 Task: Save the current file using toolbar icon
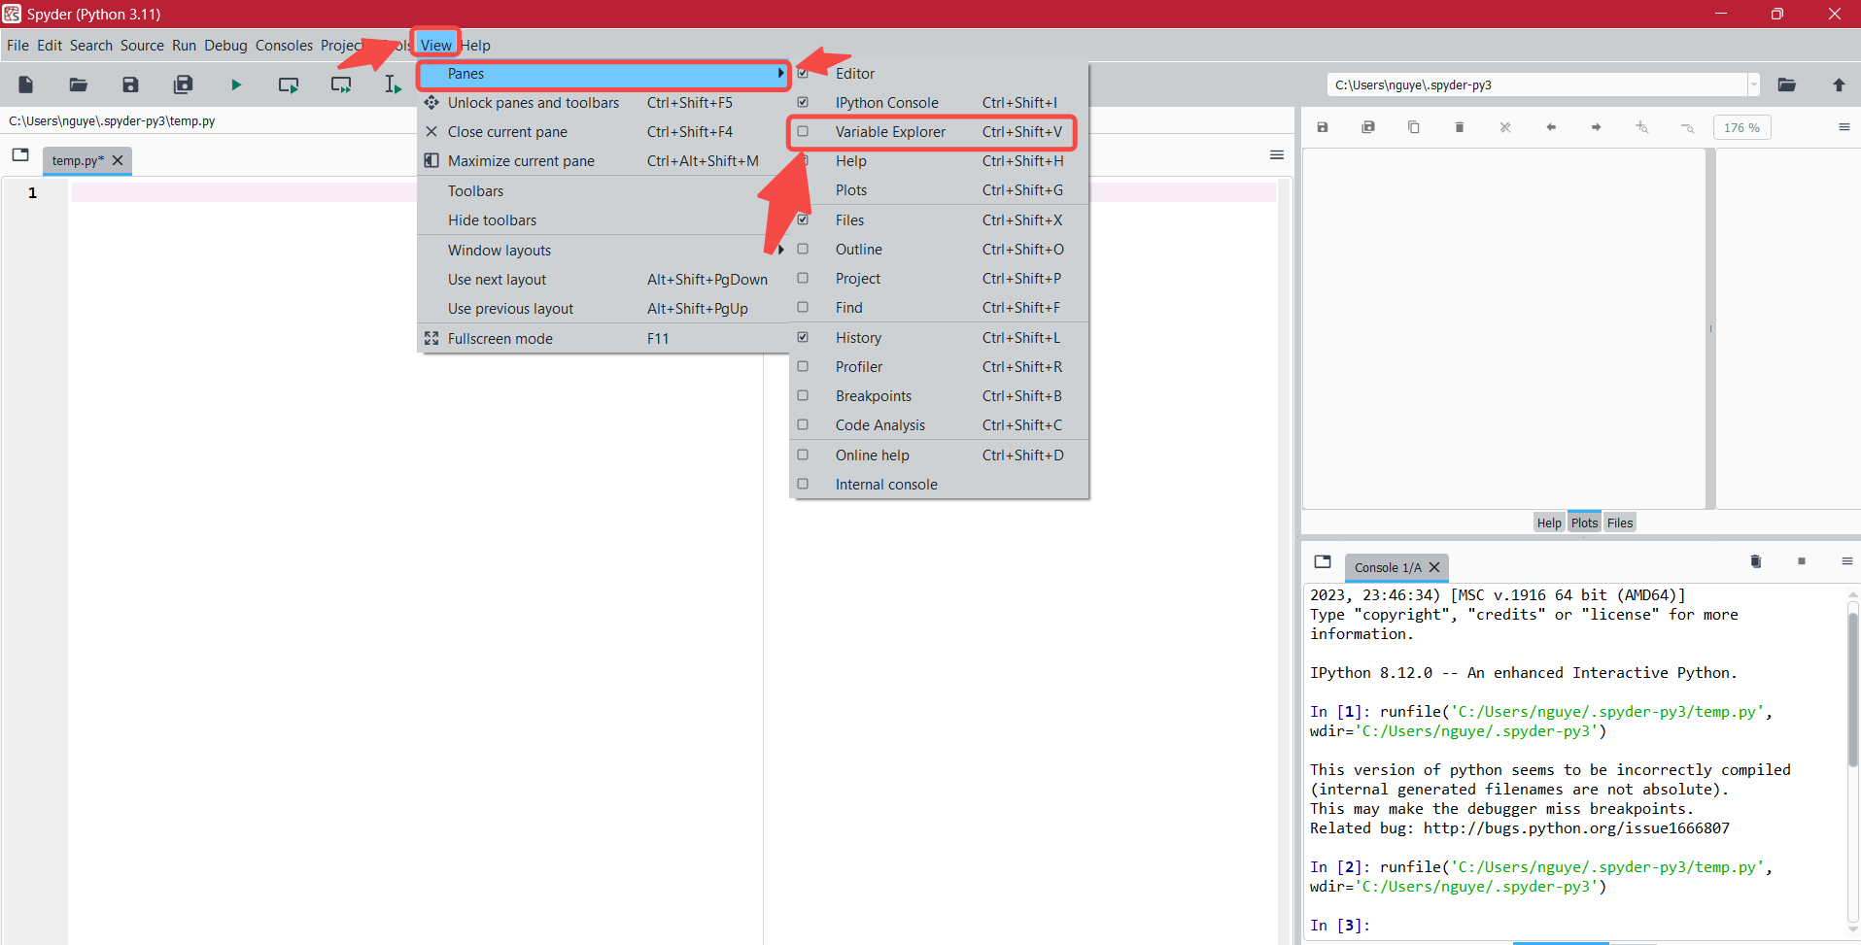click(x=130, y=84)
